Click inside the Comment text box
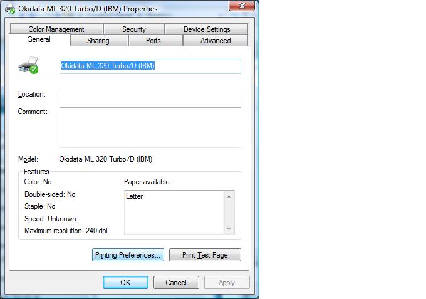Image resolution: width=426 pixels, height=299 pixels. coord(150,127)
